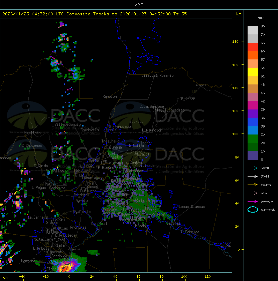The height and width of the screenshot is (281, 278).
Task: Click the 'Ugarteche' map label
Action: [83, 212]
